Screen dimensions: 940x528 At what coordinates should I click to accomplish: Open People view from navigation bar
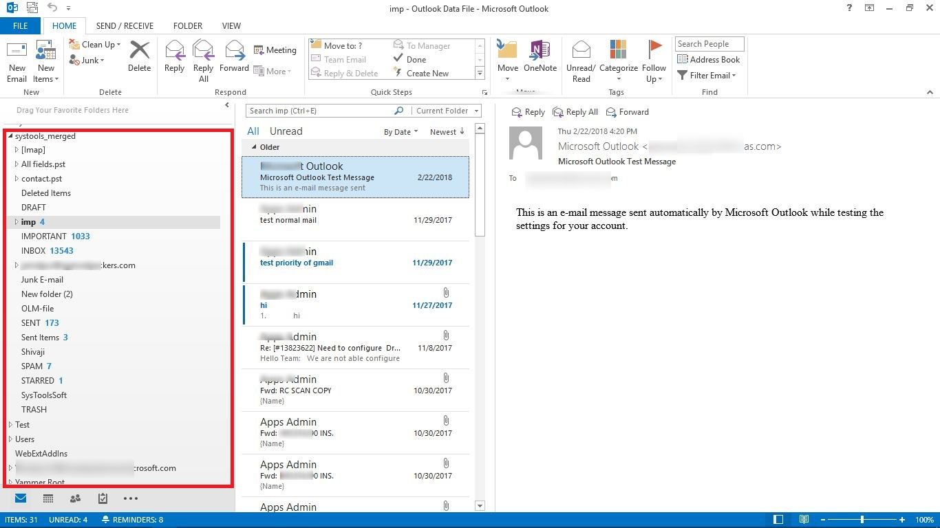pyautogui.click(x=76, y=498)
